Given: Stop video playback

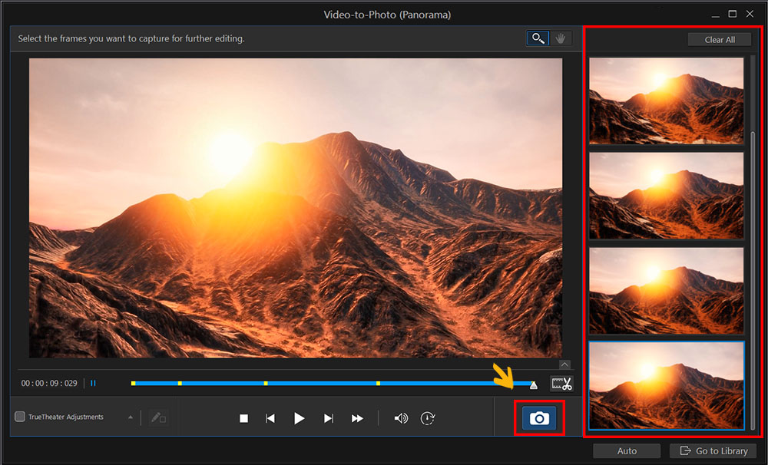Looking at the screenshot, I should [x=243, y=418].
